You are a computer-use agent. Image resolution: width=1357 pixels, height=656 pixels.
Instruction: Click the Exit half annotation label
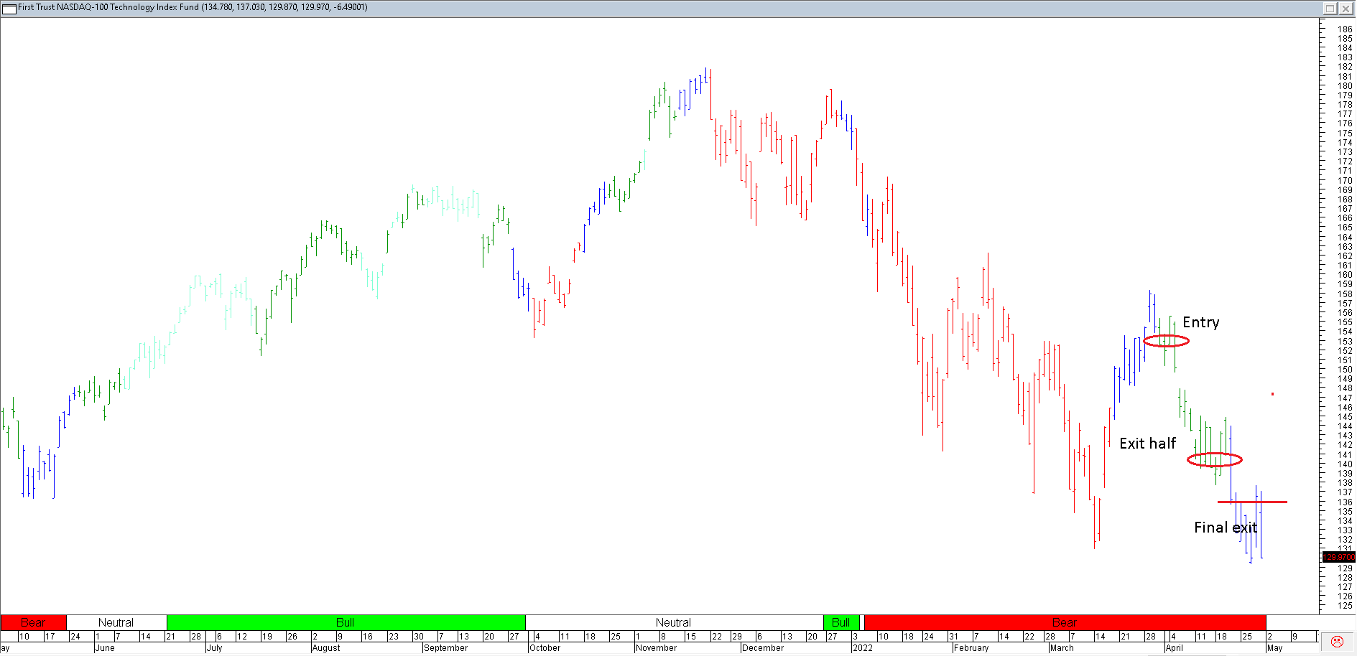tap(1148, 444)
